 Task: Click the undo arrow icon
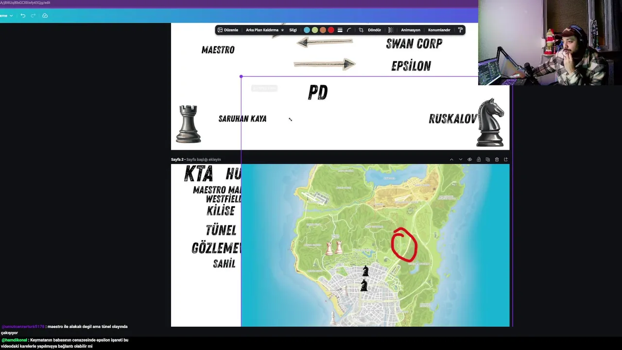point(23,16)
